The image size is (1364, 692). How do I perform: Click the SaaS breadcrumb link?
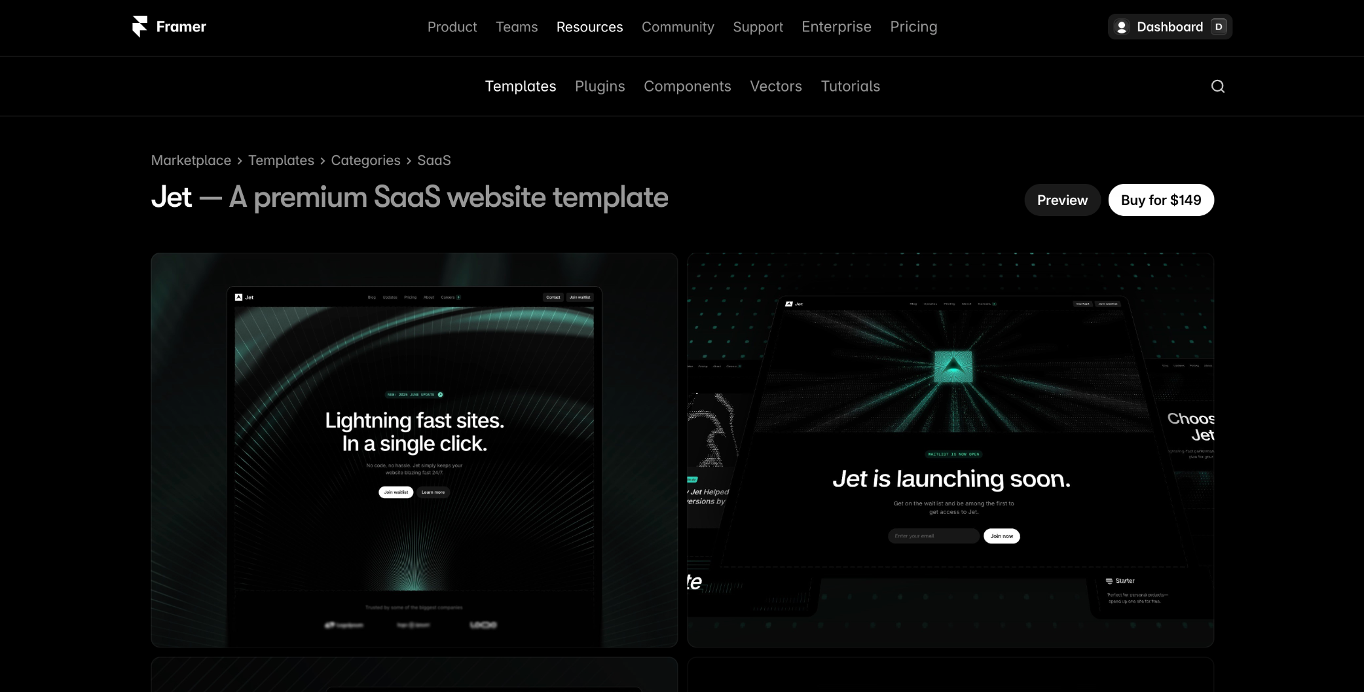(434, 160)
